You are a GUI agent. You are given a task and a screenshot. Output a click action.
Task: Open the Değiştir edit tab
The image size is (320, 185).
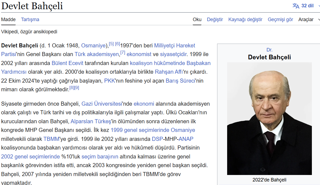[215, 20]
